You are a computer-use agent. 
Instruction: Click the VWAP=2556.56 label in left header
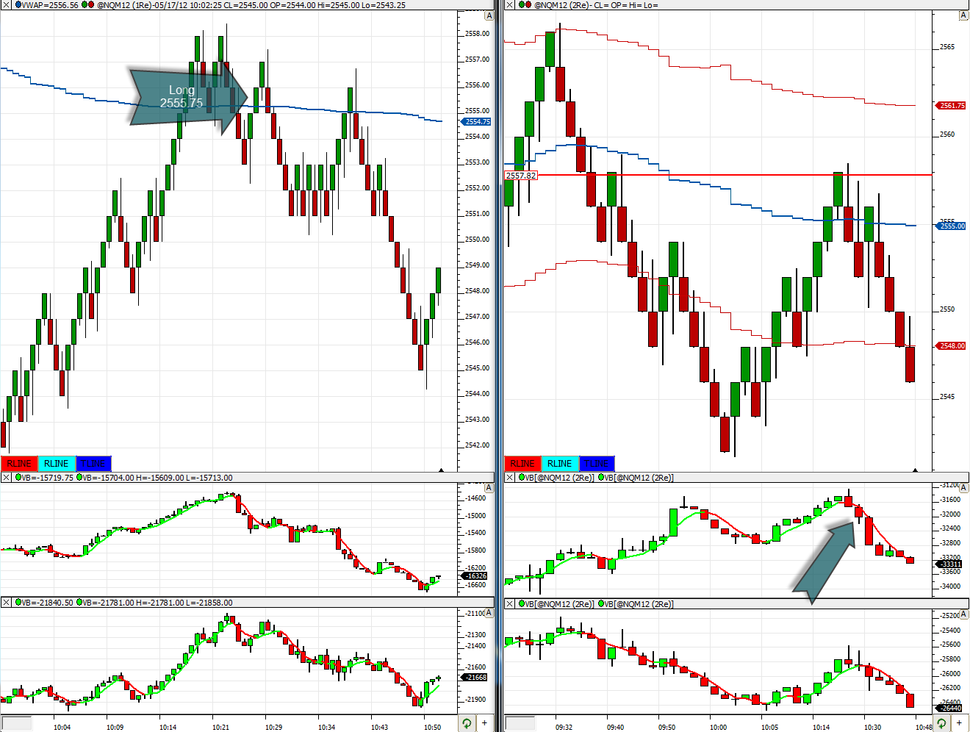(51, 5)
